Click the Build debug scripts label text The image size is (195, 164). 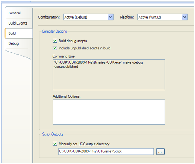[x=73, y=41]
